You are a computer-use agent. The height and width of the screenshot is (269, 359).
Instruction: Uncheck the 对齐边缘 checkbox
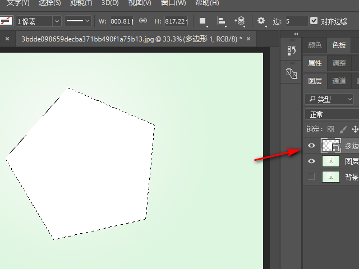(314, 21)
